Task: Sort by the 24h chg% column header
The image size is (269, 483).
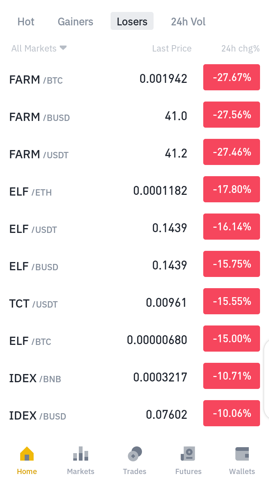Action: pos(241,49)
